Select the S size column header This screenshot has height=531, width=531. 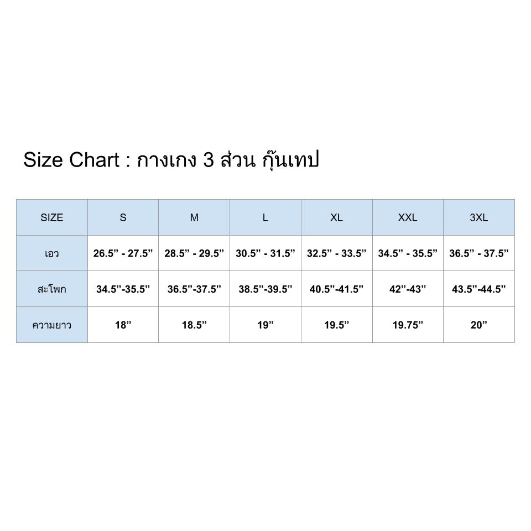click(123, 217)
